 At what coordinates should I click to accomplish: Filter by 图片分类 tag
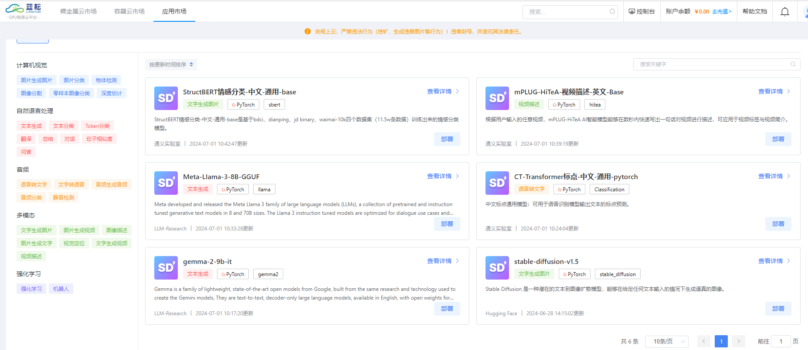pos(74,80)
